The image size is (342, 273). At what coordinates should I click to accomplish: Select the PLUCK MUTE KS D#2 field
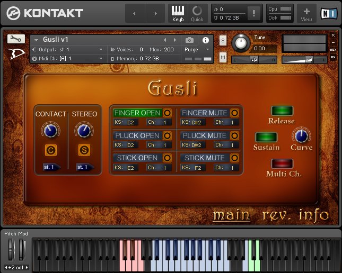coord(193,145)
